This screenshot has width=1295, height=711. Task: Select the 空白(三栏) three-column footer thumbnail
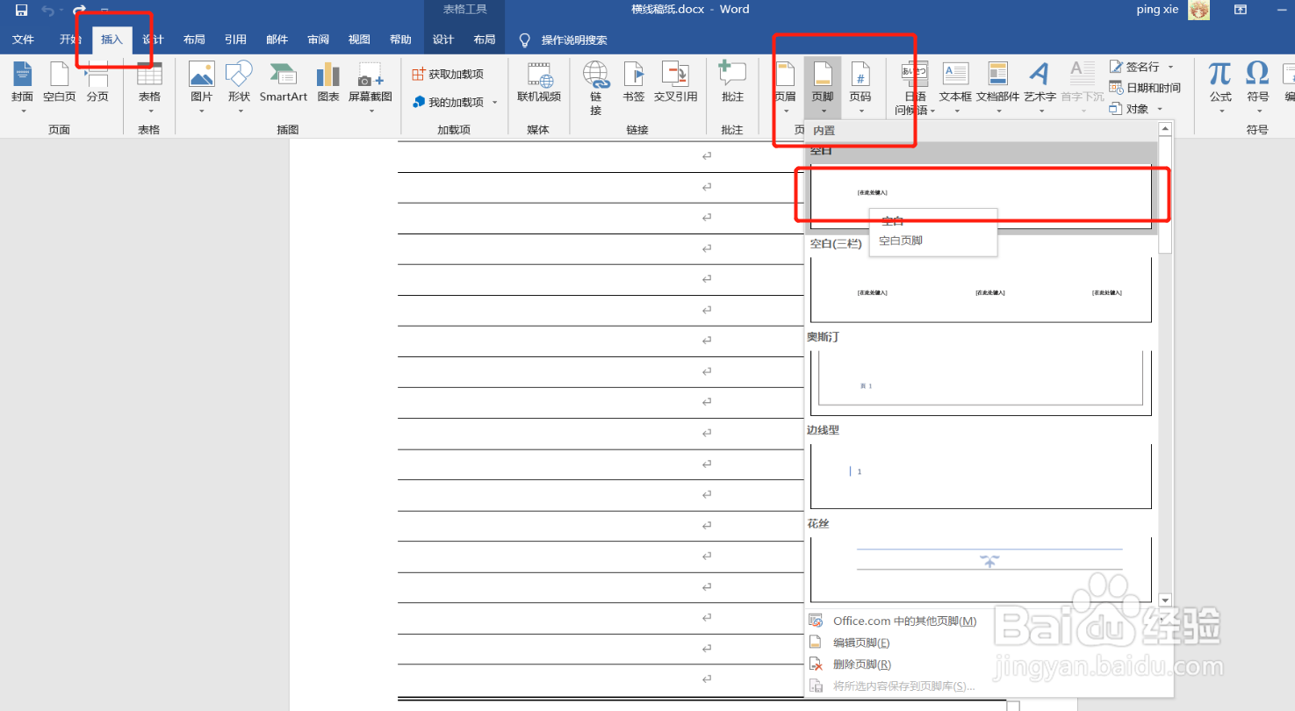(981, 290)
